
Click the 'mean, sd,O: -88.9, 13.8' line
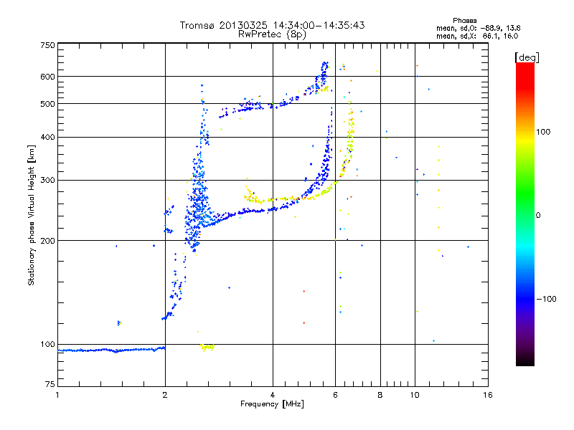[478, 28]
